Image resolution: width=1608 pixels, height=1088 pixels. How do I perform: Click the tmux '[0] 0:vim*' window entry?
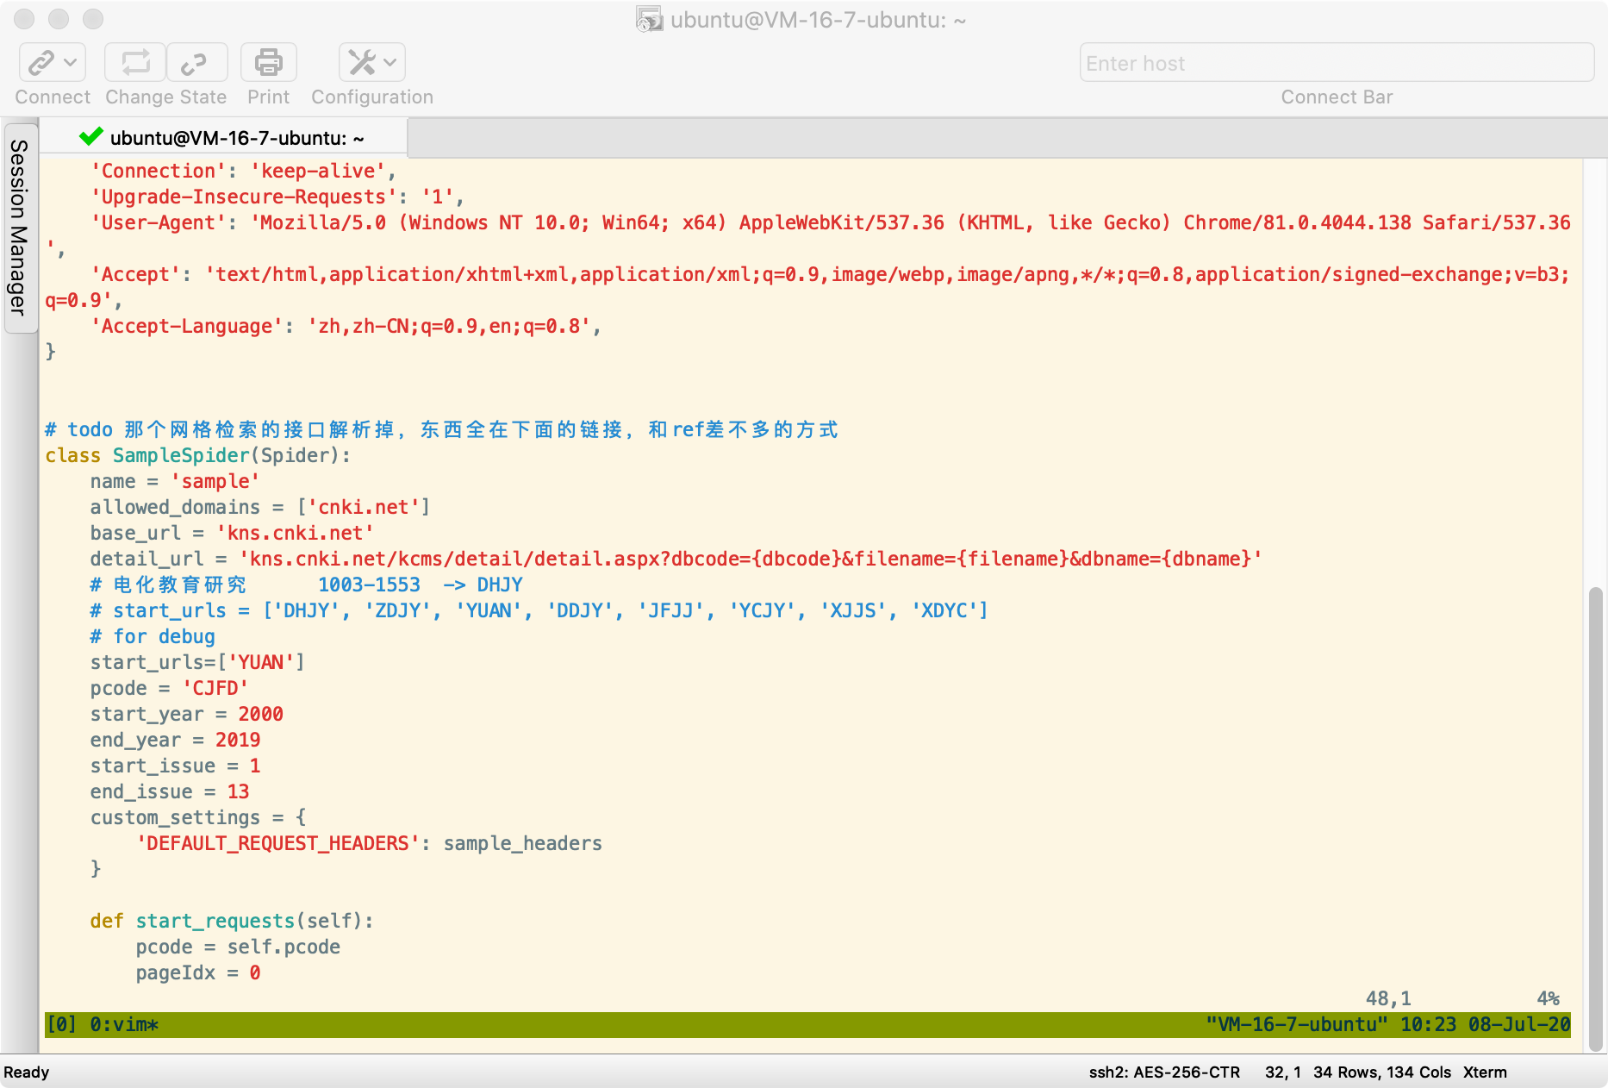coord(103,1024)
